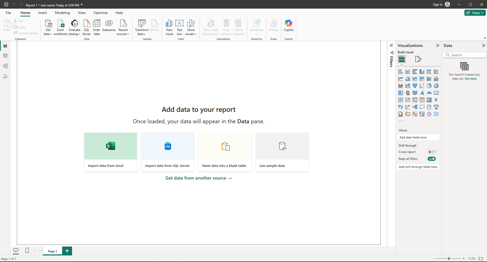Select the Pie chart visual
The image size is (487, 262).
click(429, 86)
